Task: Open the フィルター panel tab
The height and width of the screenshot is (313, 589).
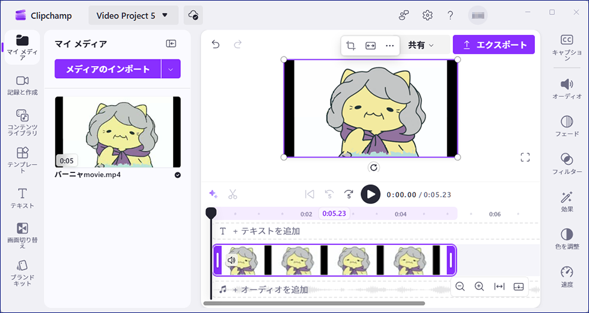Action: [566, 163]
